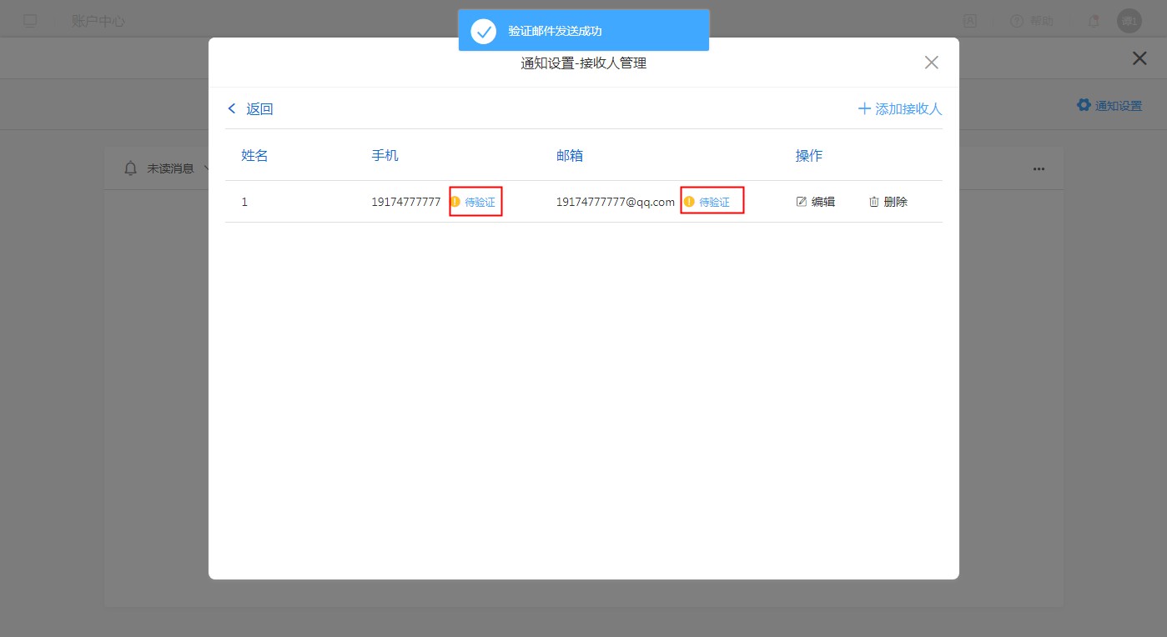This screenshot has width=1167, height=637.
Task: Click the yellow warning icon beside email address
Action: [x=689, y=202]
